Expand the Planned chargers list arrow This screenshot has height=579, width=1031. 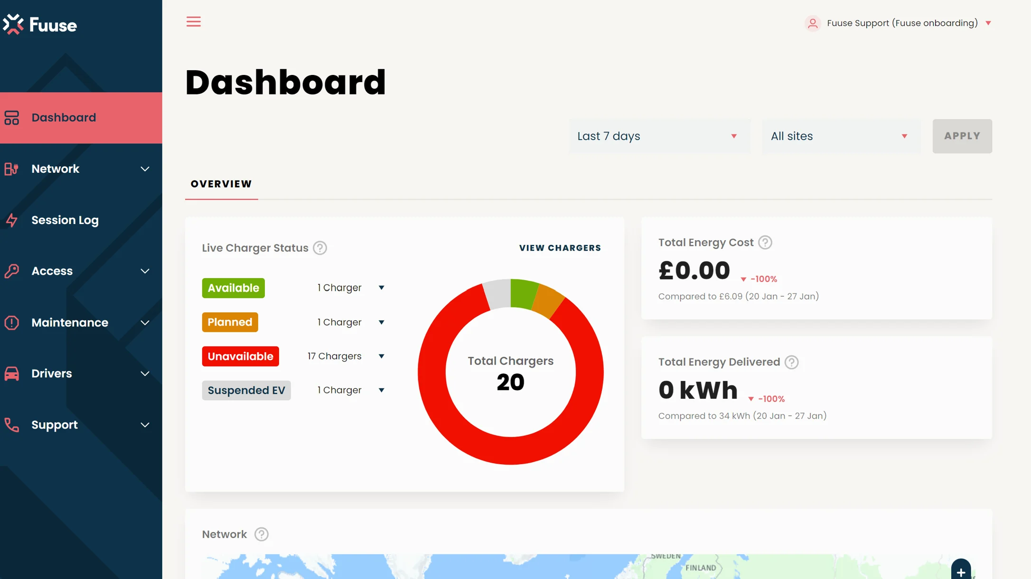[381, 322]
